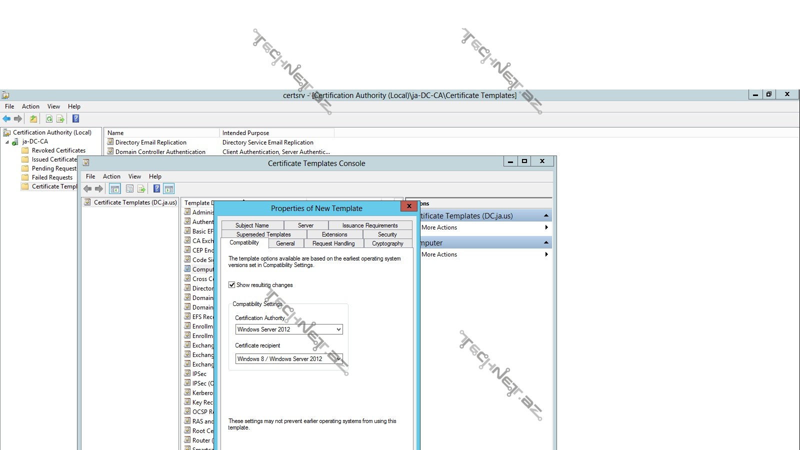Click the blue Back arrow in certsrv toolbar
800x450 pixels.
point(6,119)
